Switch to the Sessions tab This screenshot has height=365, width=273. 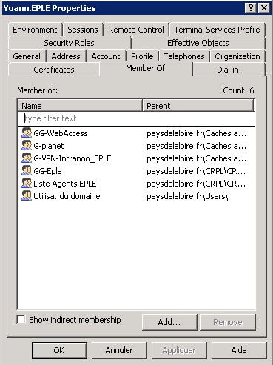(x=83, y=30)
